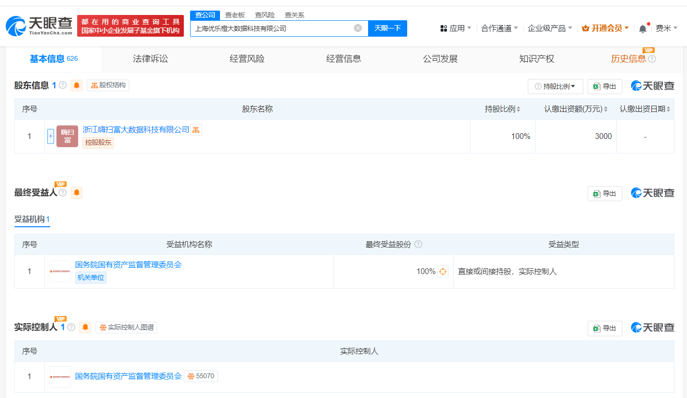Switch to 基本信息 tab
Image resolution: width=687 pixels, height=398 pixels.
(x=54, y=59)
